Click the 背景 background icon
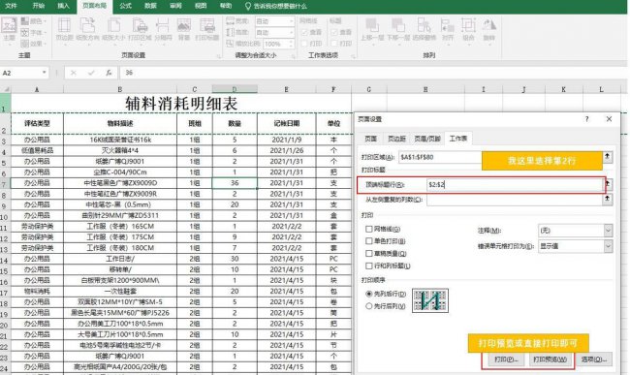630x375 pixels. point(183,29)
